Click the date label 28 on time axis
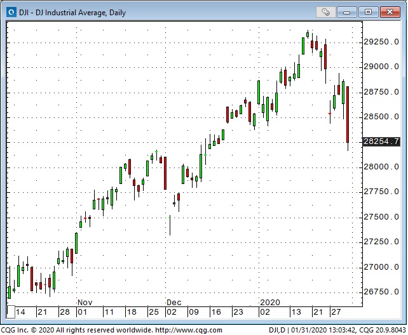 [65, 312]
